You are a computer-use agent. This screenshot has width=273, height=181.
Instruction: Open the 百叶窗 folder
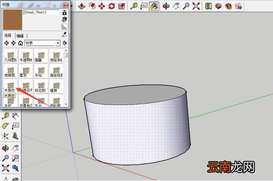point(56,101)
